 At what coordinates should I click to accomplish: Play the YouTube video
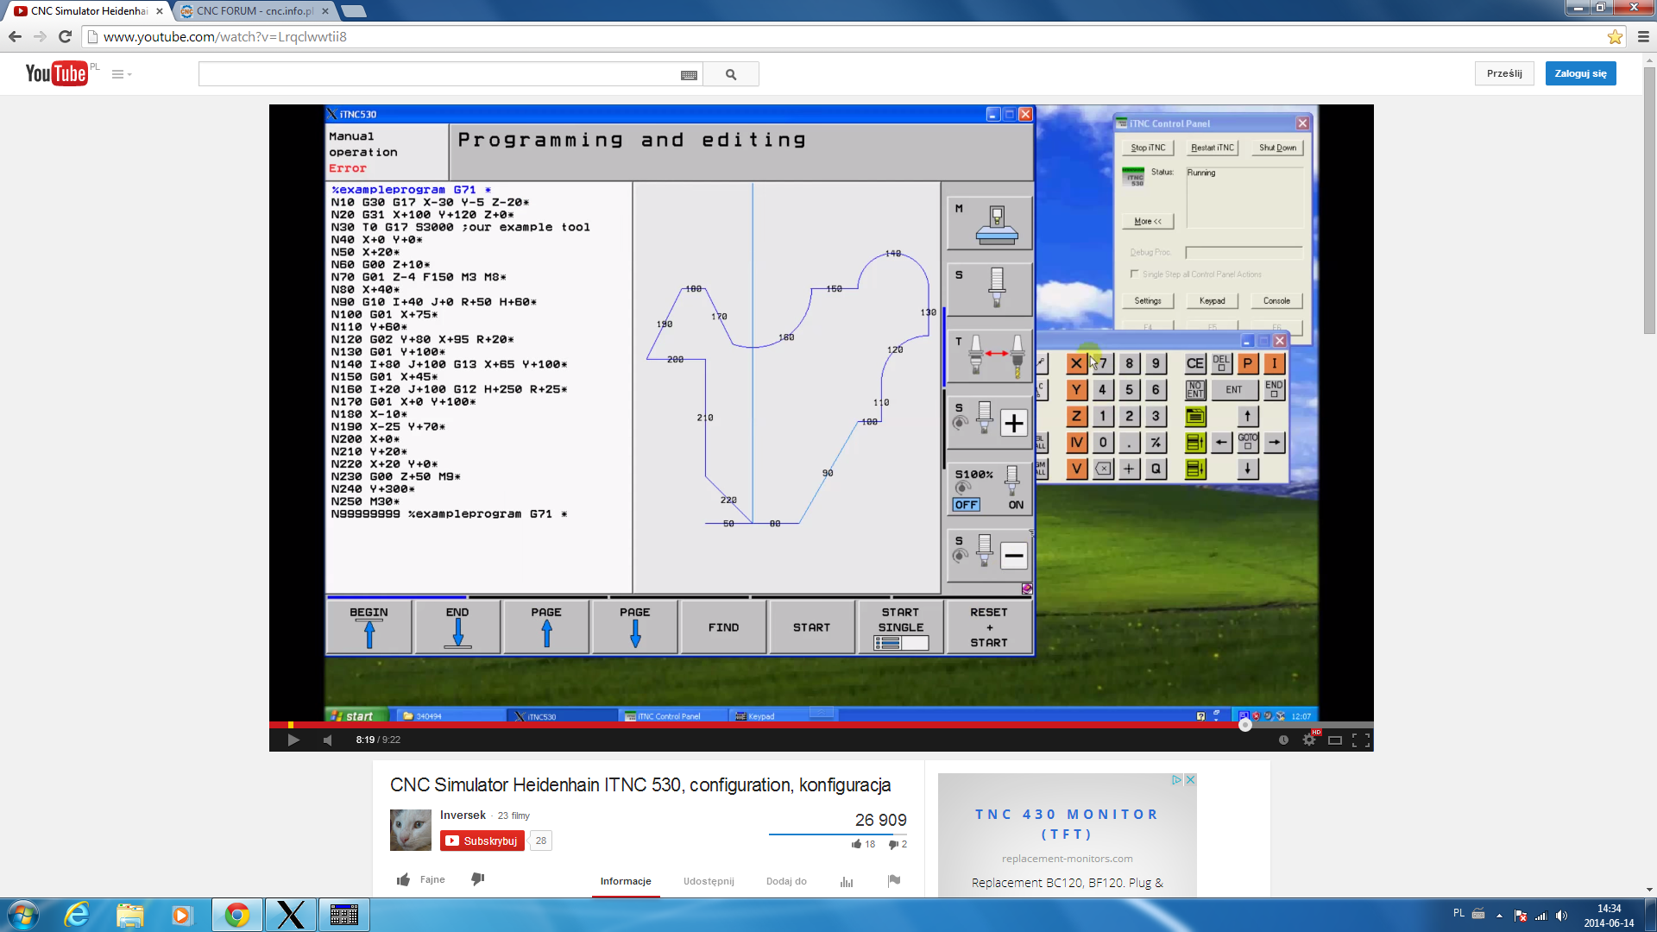click(x=293, y=740)
